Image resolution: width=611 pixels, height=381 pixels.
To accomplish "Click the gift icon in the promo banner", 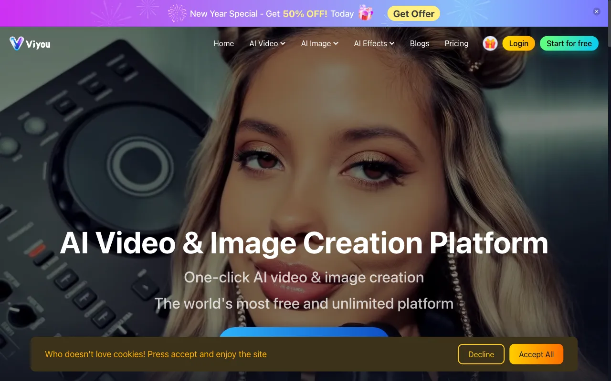I will click(366, 13).
